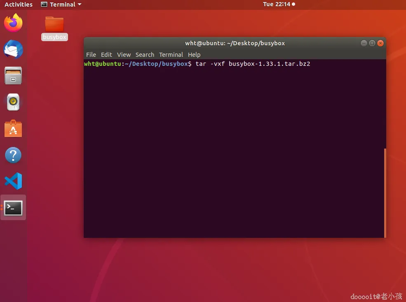
Task: Launch Thunderbird mail from the dock
Action: 13,49
